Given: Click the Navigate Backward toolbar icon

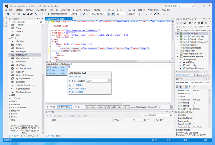Looking at the screenshot, I should (x=8, y=14).
